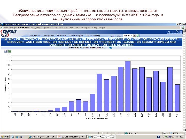The height and width of the screenshot is (139, 186).
Task: Activate the Questel Analysis module taskbar button
Action: tap(101, 137)
